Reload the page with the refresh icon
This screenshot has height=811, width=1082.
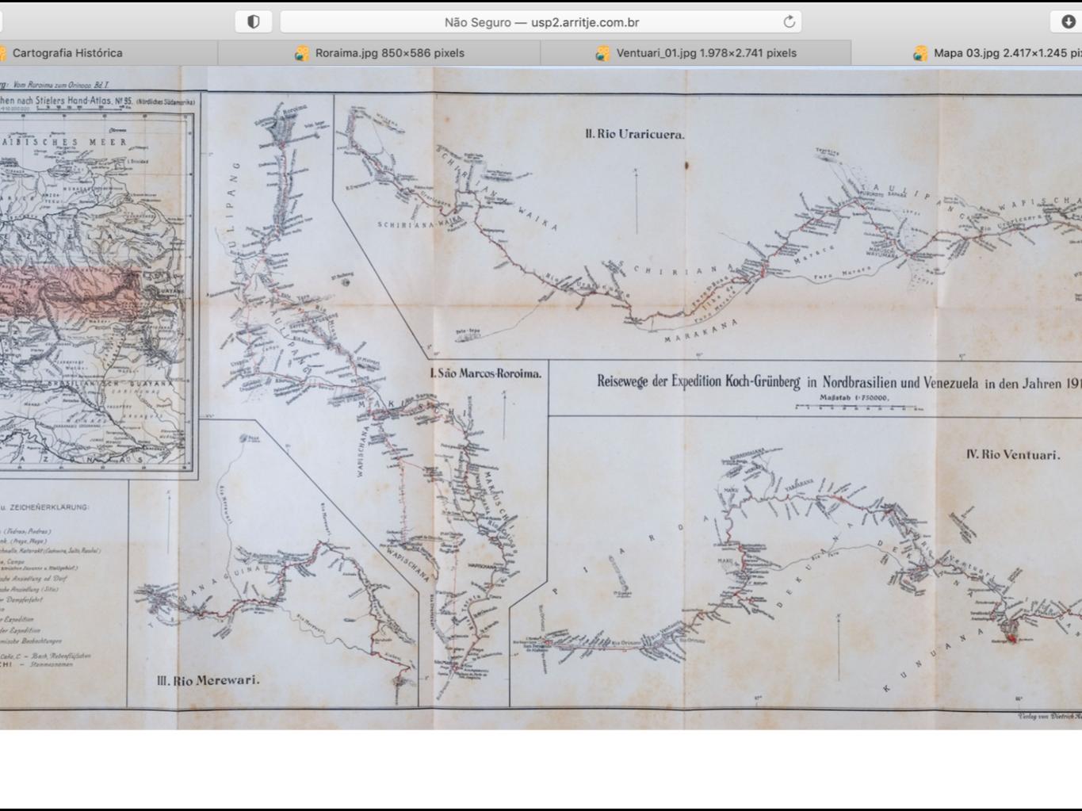(x=789, y=22)
